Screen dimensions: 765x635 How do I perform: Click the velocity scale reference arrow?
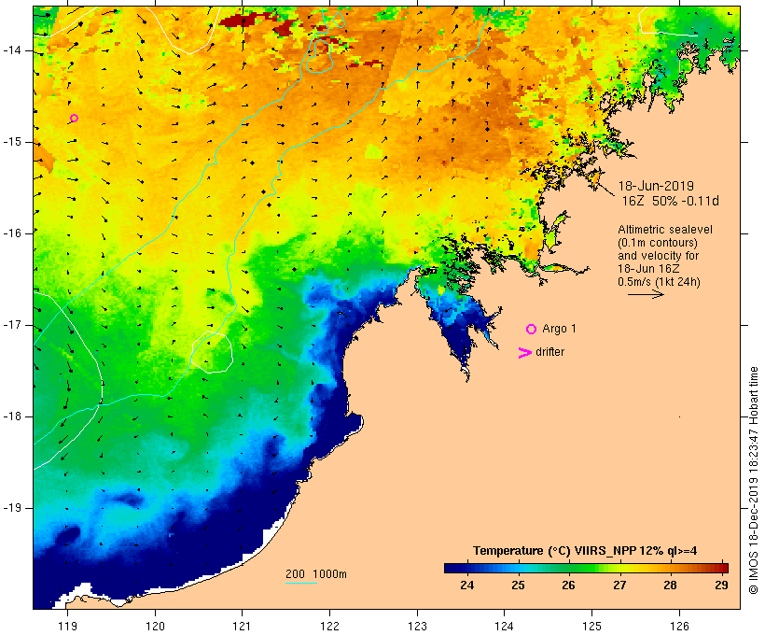[646, 294]
